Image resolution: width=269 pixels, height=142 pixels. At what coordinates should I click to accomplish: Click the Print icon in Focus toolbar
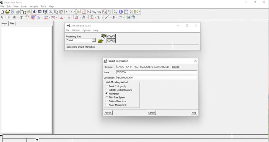coord(18,12)
